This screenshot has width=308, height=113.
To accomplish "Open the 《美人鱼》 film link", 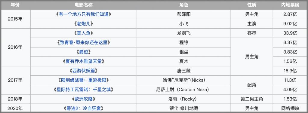I will [84, 33].
